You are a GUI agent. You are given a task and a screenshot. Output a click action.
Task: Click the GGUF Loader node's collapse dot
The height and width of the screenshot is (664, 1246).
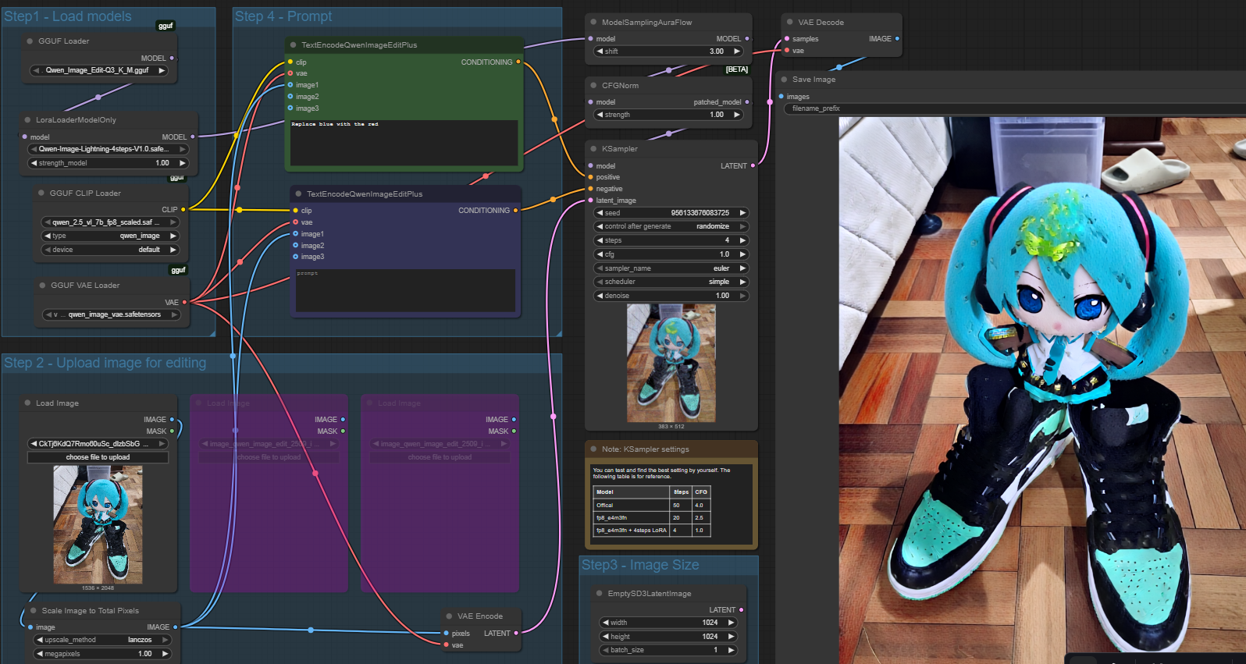coord(30,41)
